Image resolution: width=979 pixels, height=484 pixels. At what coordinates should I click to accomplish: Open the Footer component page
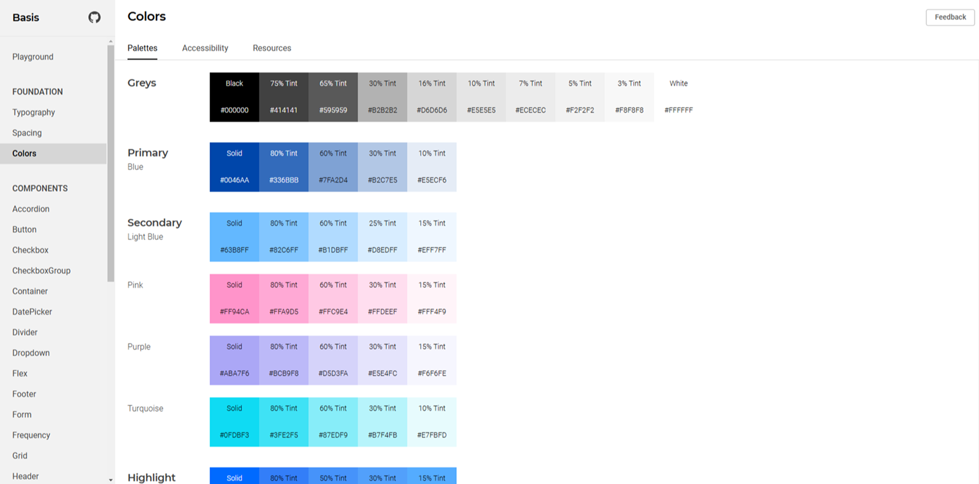pos(24,394)
